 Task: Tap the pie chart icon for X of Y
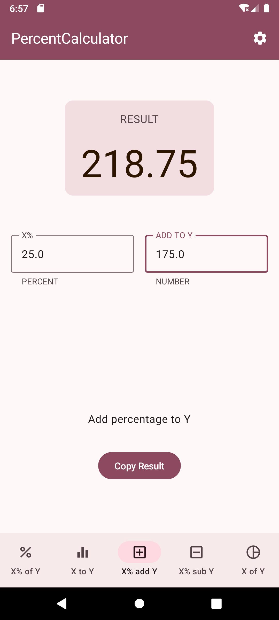[x=253, y=552]
